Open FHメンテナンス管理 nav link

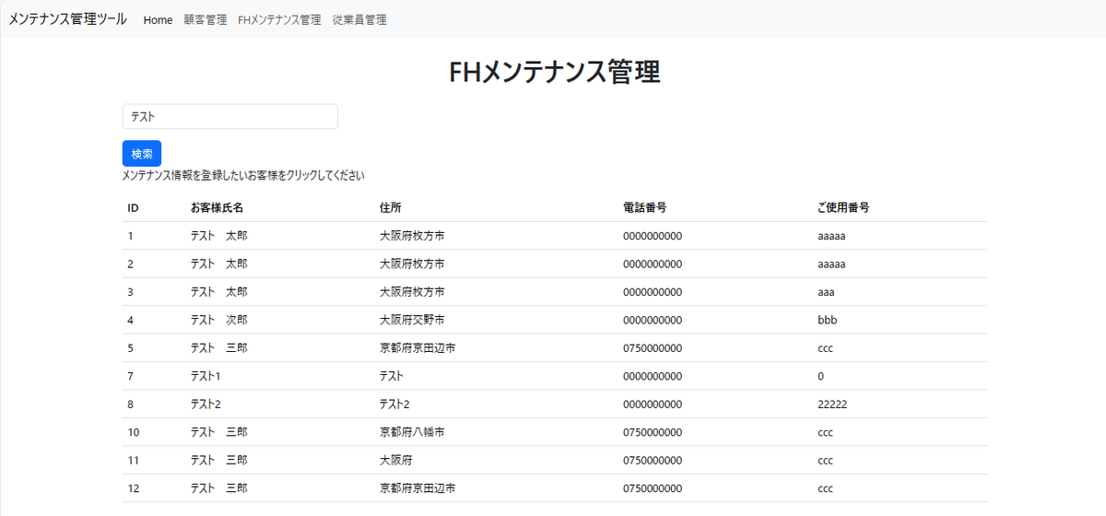(279, 19)
